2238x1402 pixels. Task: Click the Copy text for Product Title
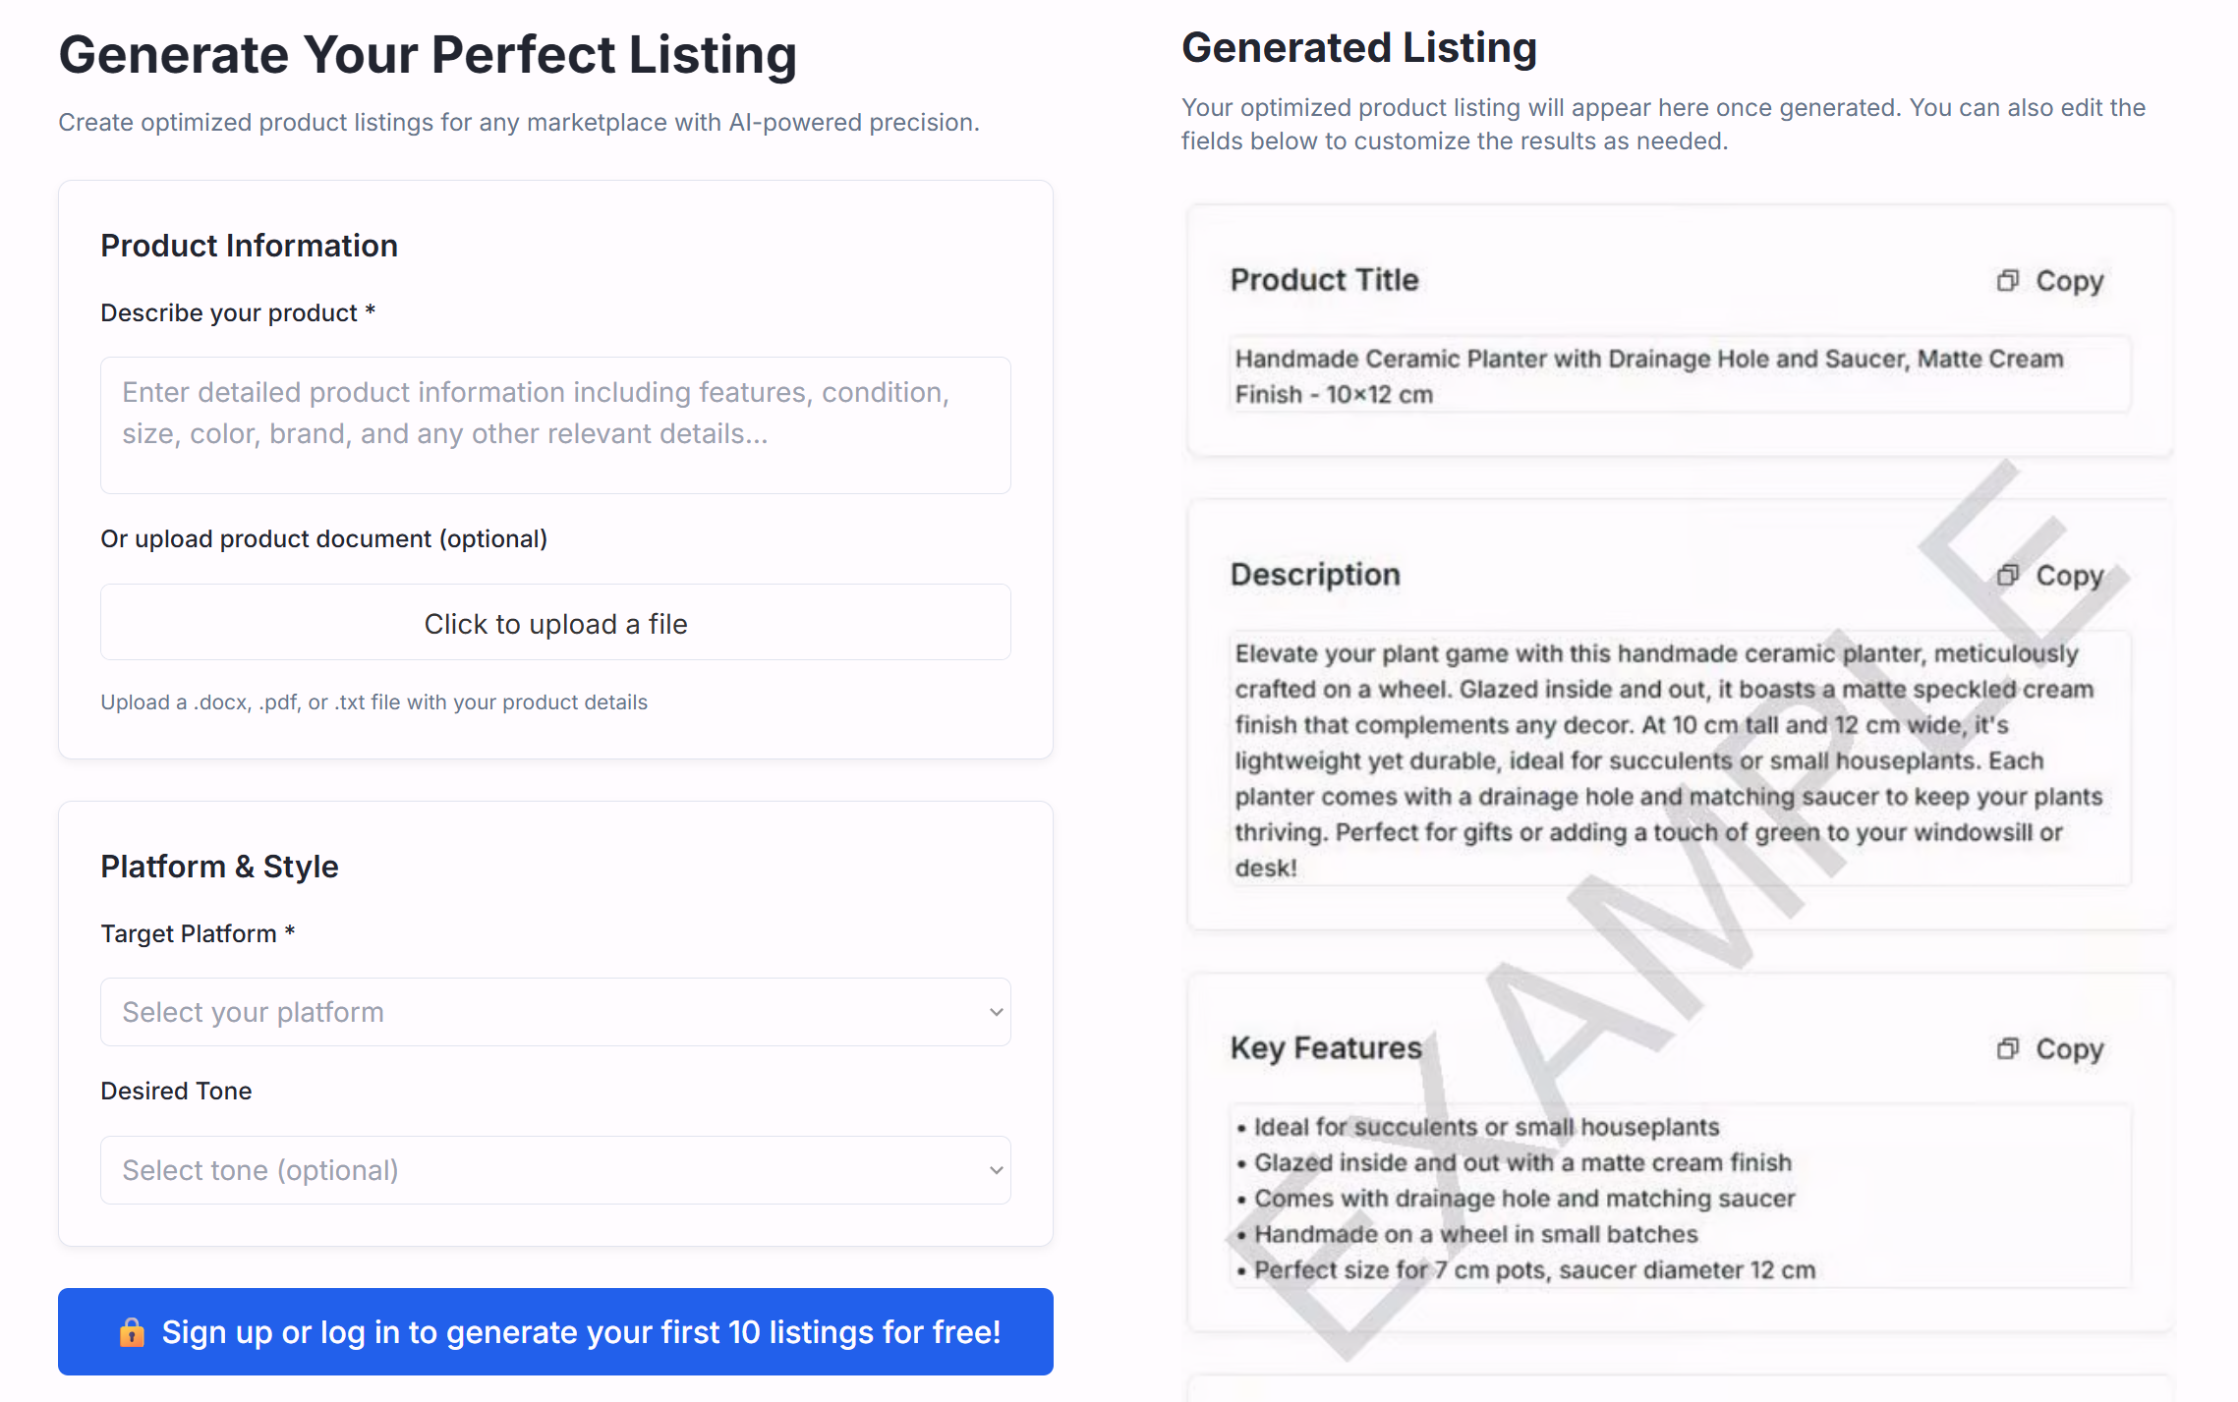2070,281
